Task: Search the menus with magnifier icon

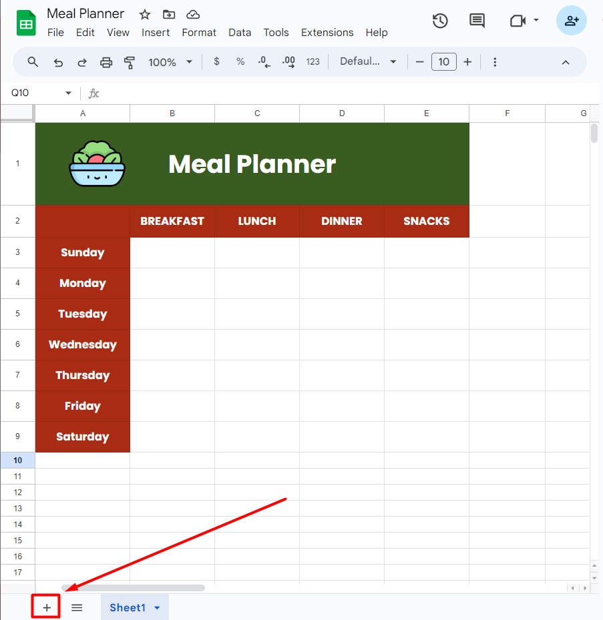Action: click(33, 61)
